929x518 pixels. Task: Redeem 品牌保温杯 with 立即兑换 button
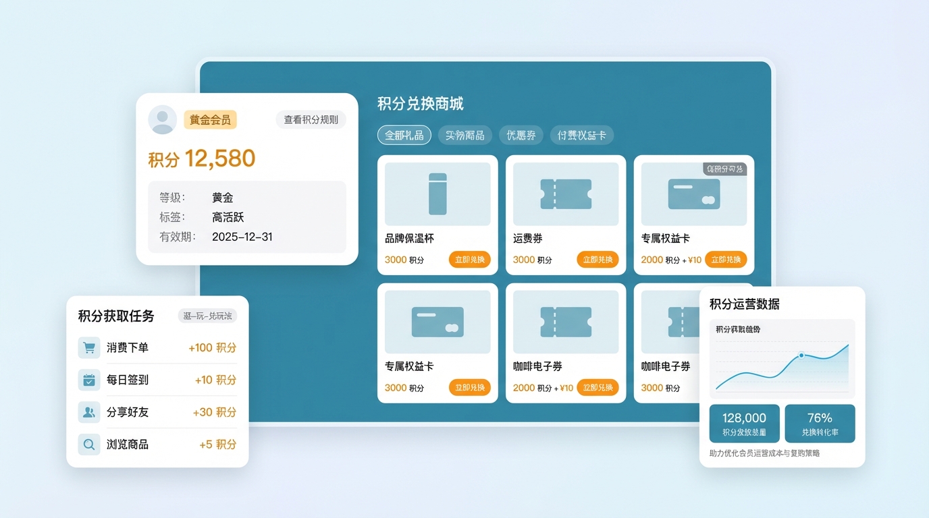[470, 260]
